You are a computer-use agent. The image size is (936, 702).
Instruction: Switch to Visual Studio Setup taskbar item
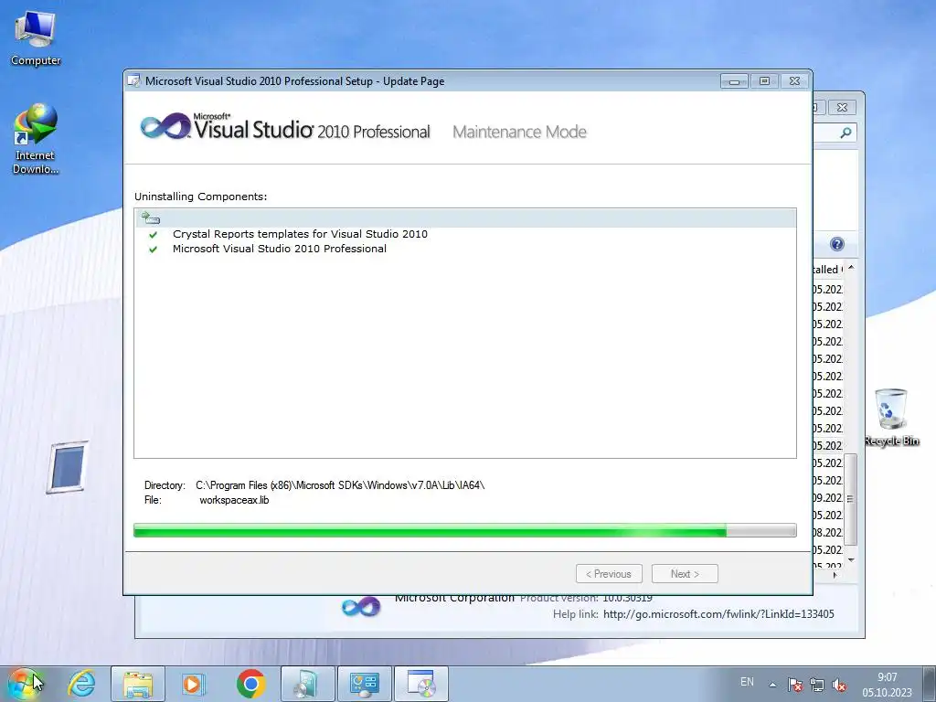(421, 684)
